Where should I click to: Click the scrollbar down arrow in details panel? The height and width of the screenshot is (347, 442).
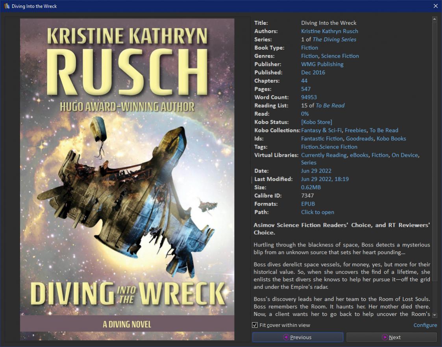tap(435, 315)
